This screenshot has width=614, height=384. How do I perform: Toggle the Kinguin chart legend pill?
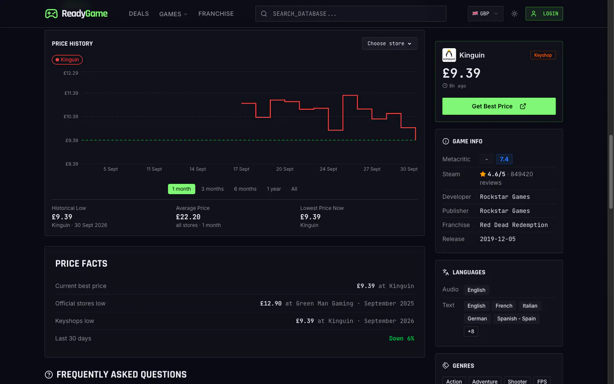(67, 60)
